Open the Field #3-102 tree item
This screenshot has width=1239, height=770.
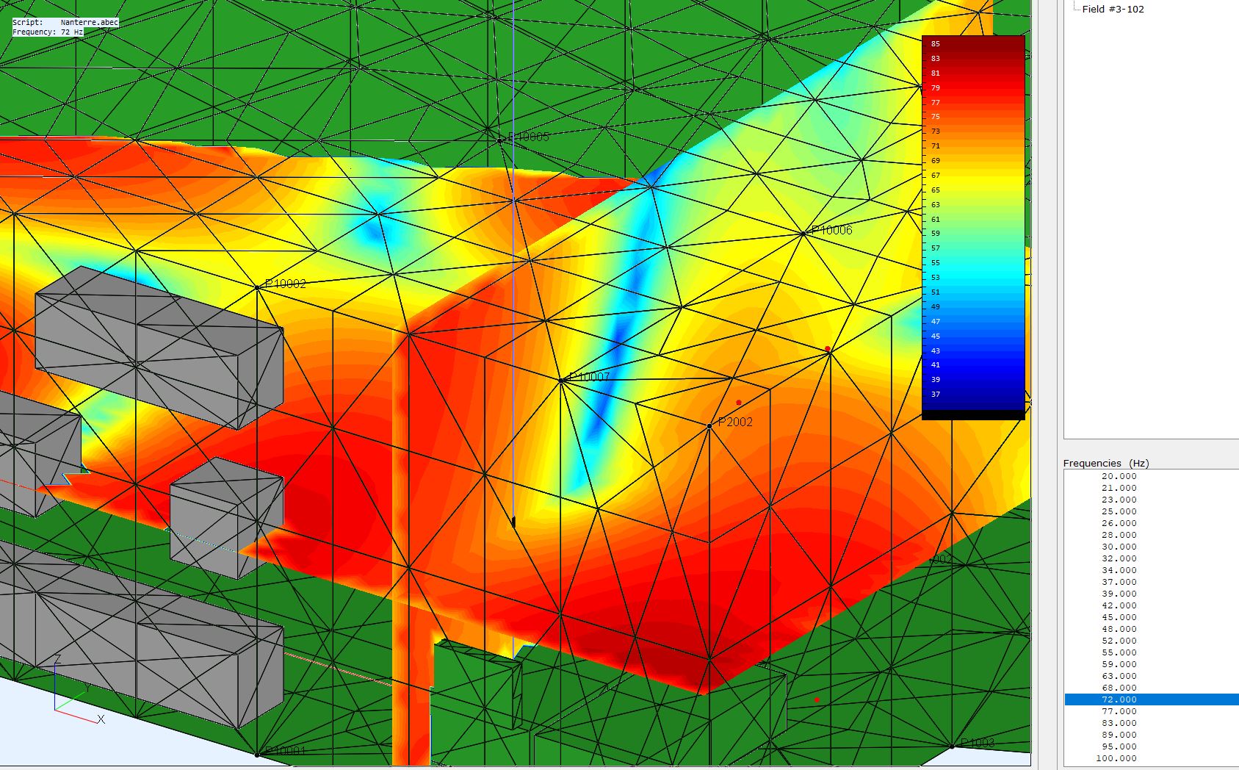(1113, 9)
